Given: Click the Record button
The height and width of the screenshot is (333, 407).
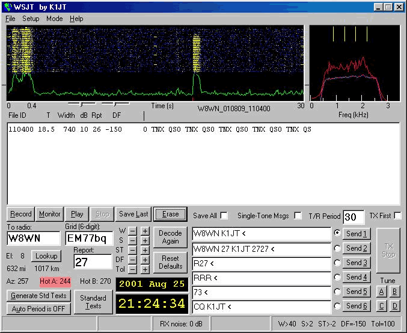Looking at the screenshot, I should pos(21,214).
